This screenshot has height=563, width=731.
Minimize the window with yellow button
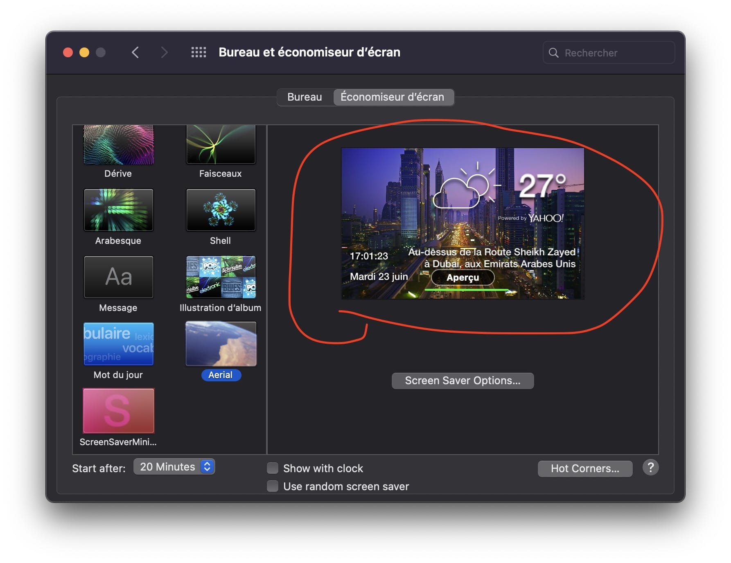click(x=84, y=52)
